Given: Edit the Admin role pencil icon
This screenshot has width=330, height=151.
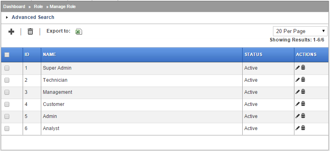Looking at the screenshot, I should pyautogui.click(x=297, y=116).
